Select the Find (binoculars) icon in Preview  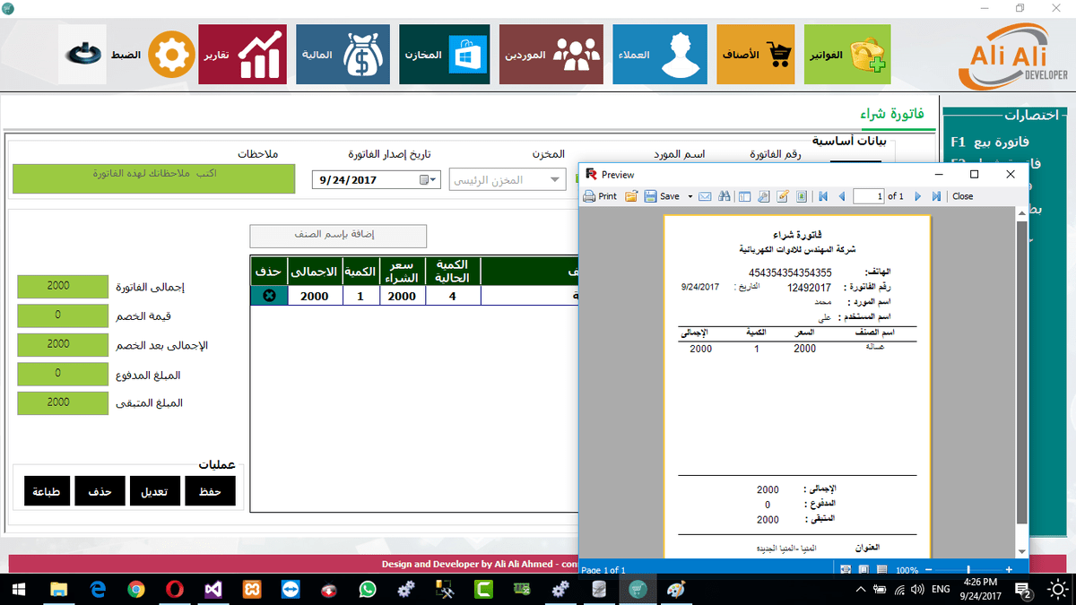click(724, 195)
